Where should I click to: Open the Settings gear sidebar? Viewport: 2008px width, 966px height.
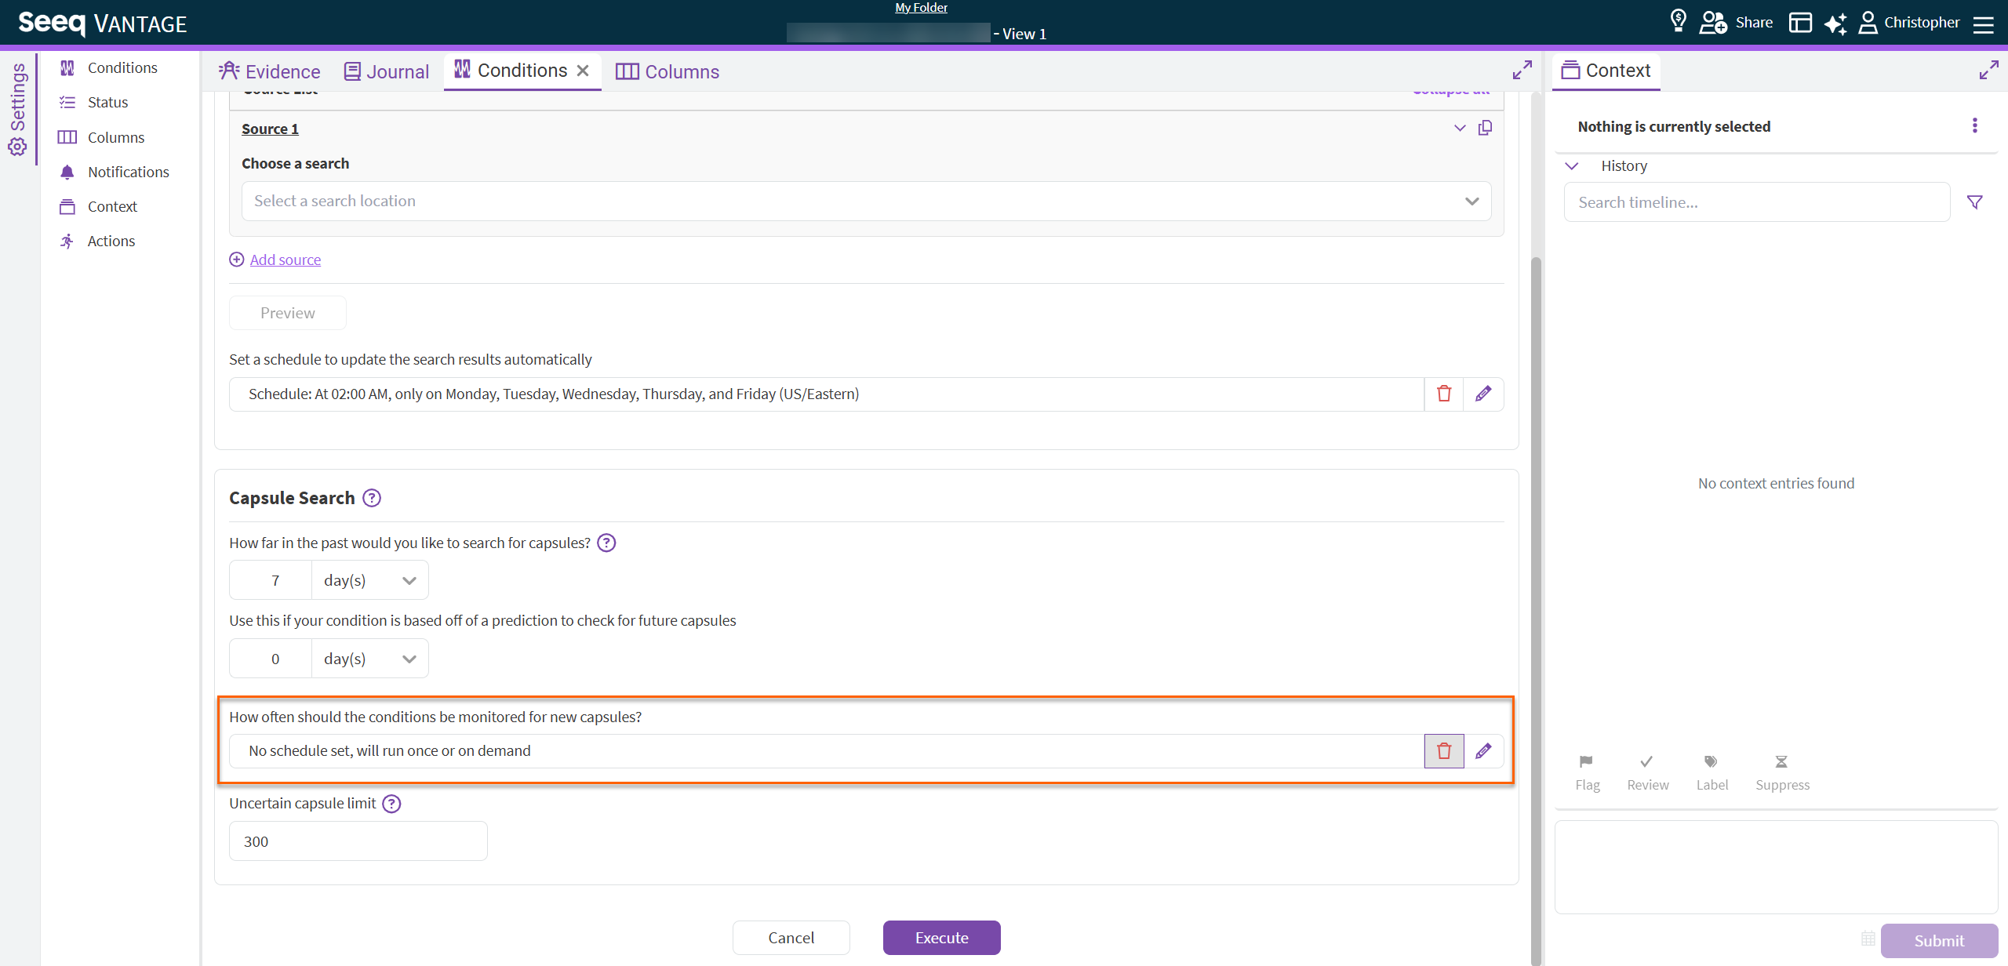tap(17, 109)
